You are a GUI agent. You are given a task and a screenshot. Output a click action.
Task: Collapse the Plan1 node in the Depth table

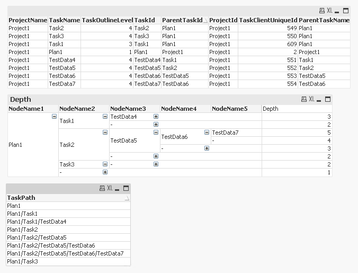54,117
